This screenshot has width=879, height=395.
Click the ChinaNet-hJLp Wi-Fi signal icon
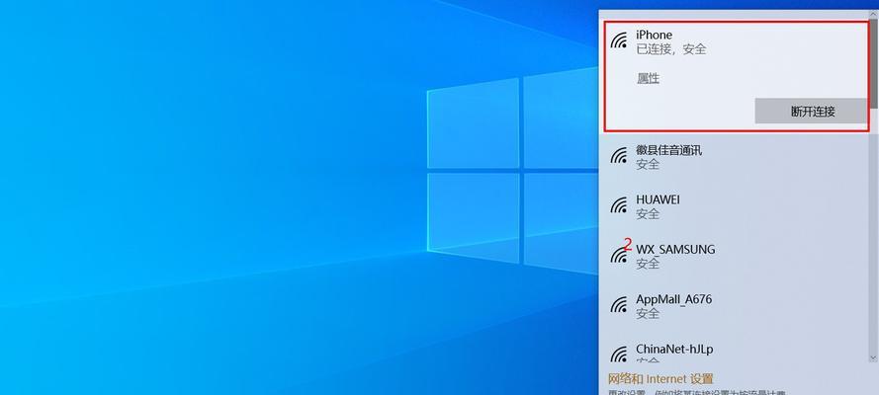pos(619,355)
